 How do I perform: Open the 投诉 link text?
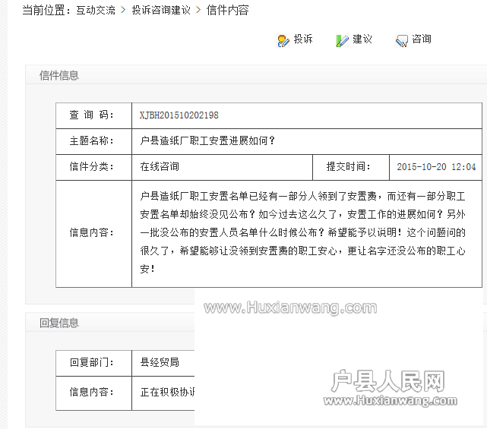pyautogui.click(x=303, y=39)
